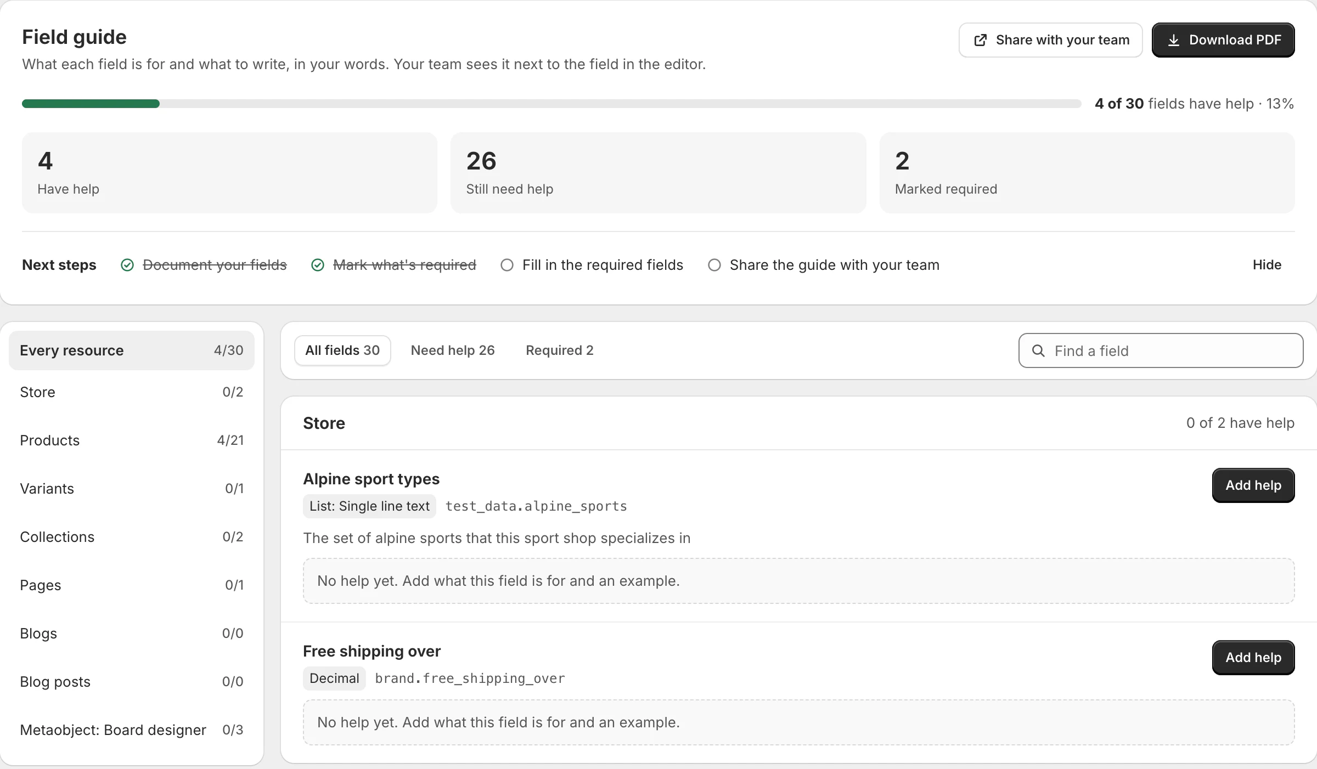The height and width of the screenshot is (769, 1317).
Task: Add help for Free shipping over
Action: [x=1253, y=658]
